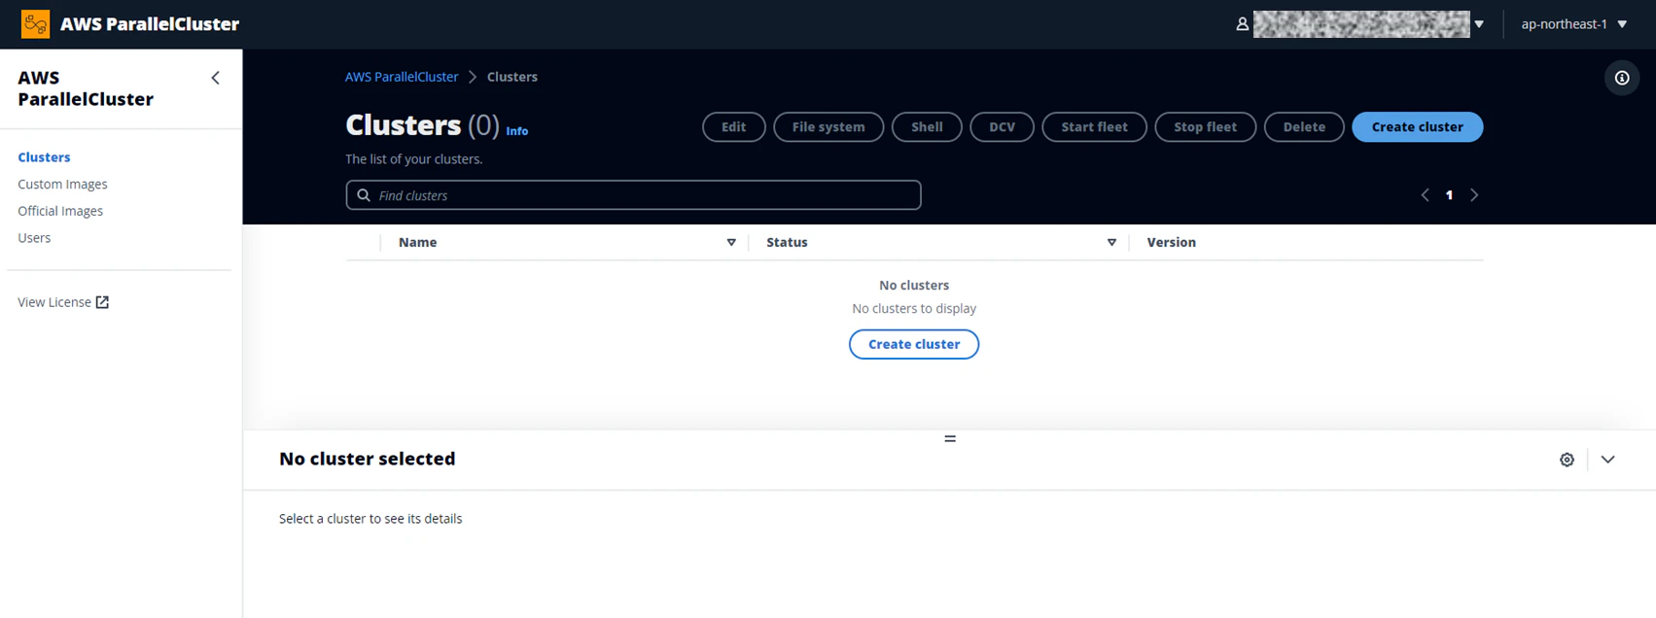This screenshot has width=1656, height=618.
Task: Click the DCV button
Action: tap(1002, 127)
